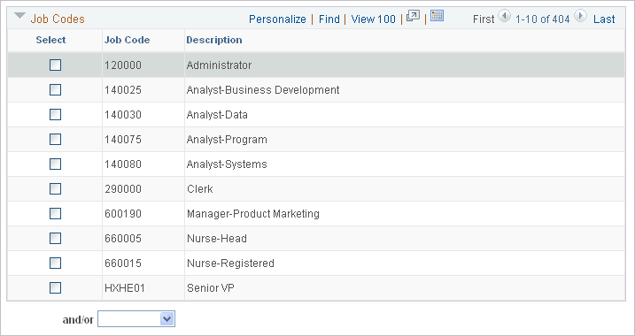Click the Nurse-Registered description
The height and width of the screenshot is (336, 635).
[231, 263]
